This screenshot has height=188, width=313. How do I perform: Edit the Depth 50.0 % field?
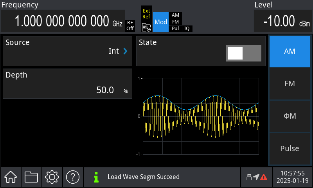pyautogui.click(x=67, y=84)
